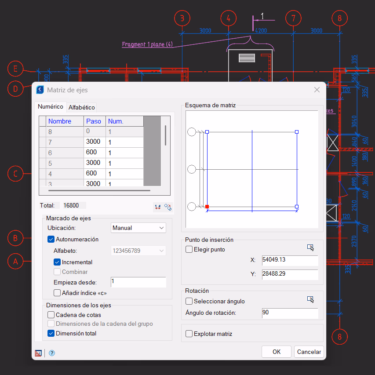Click the pick axes from drawing icon
375x375 pixels.
(x=168, y=207)
